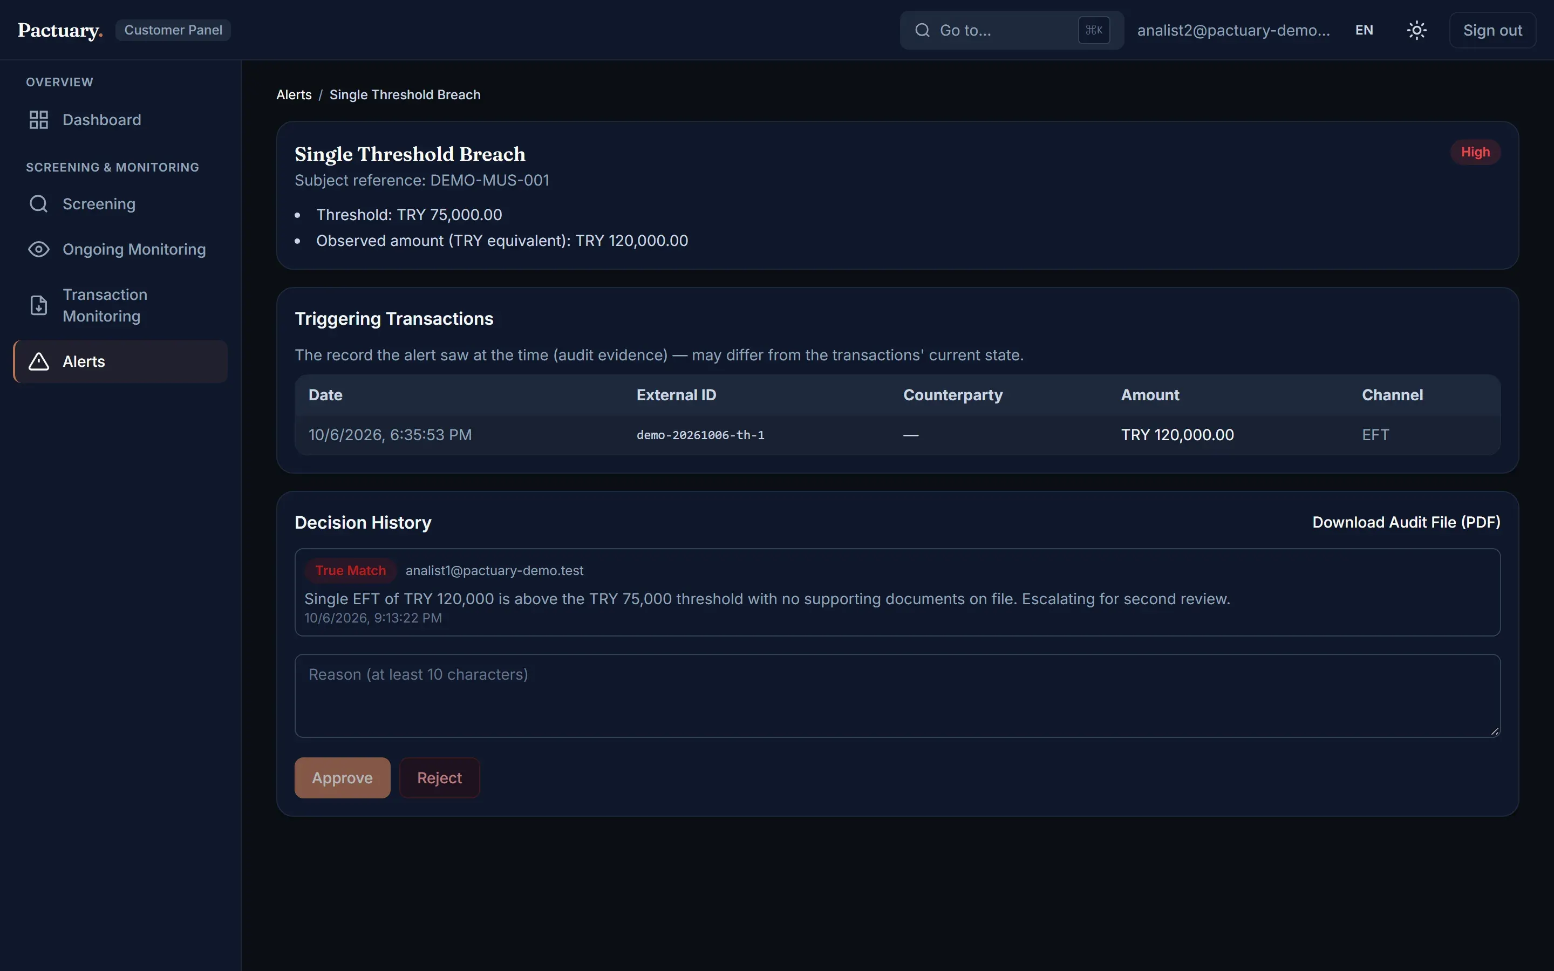Image resolution: width=1554 pixels, height=971 pixels.
Task: Click the Pactuary logo
Action: pos(60,30)
